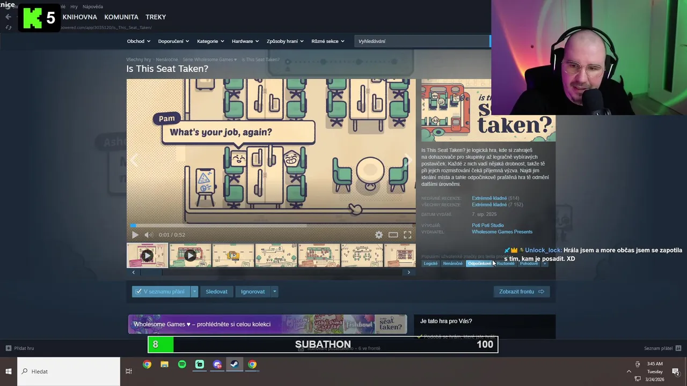Go back with the navigation arrow
The width and height of the screenshot is (687, 386).
click(x=8, y=17)
